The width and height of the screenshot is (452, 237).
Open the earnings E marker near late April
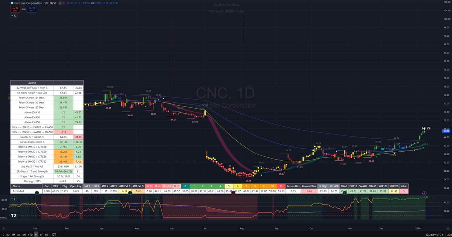coord(130,192)
